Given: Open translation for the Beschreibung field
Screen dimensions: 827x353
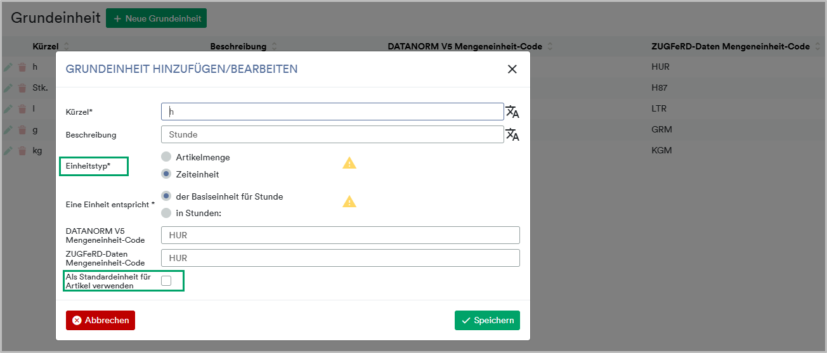Looking at the screenshot, I should click(x=512, y=134).
